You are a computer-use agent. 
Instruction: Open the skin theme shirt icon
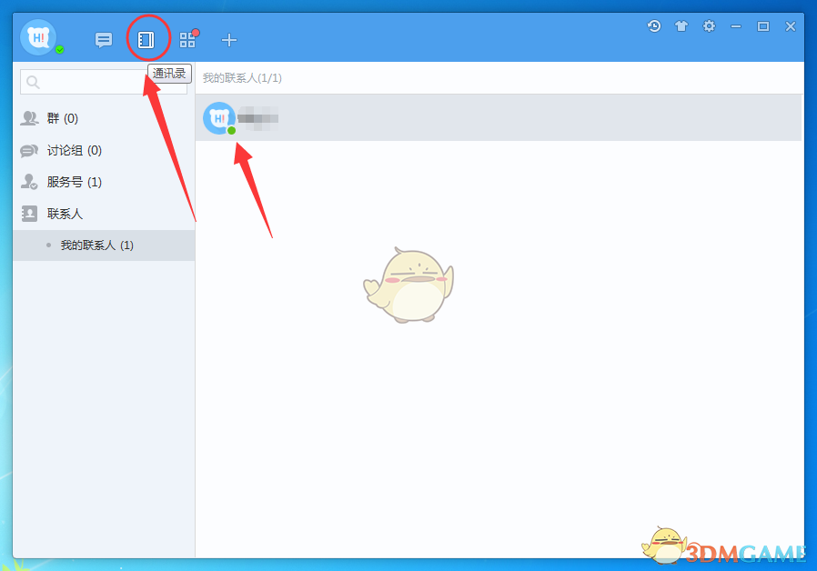point(681,26)
